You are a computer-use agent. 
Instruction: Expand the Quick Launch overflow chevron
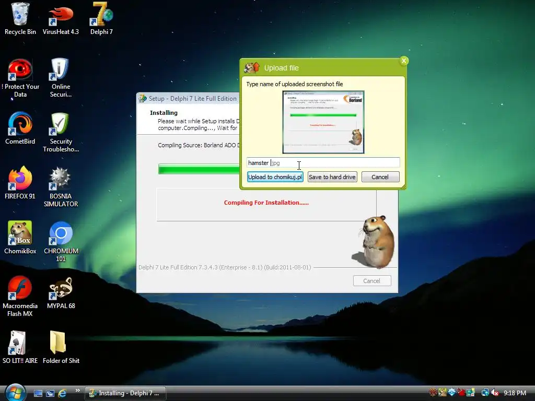[77, 391]
